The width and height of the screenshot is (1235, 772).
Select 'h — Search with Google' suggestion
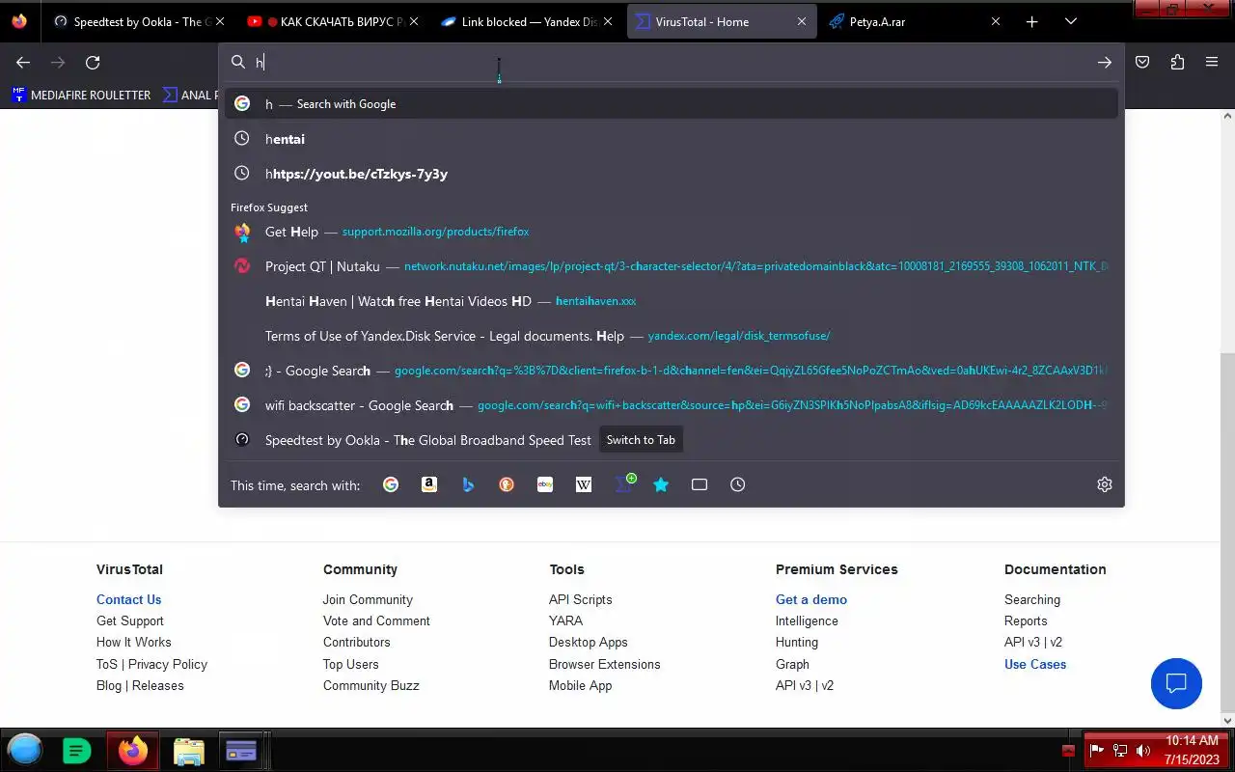click(x=672, y=104)
